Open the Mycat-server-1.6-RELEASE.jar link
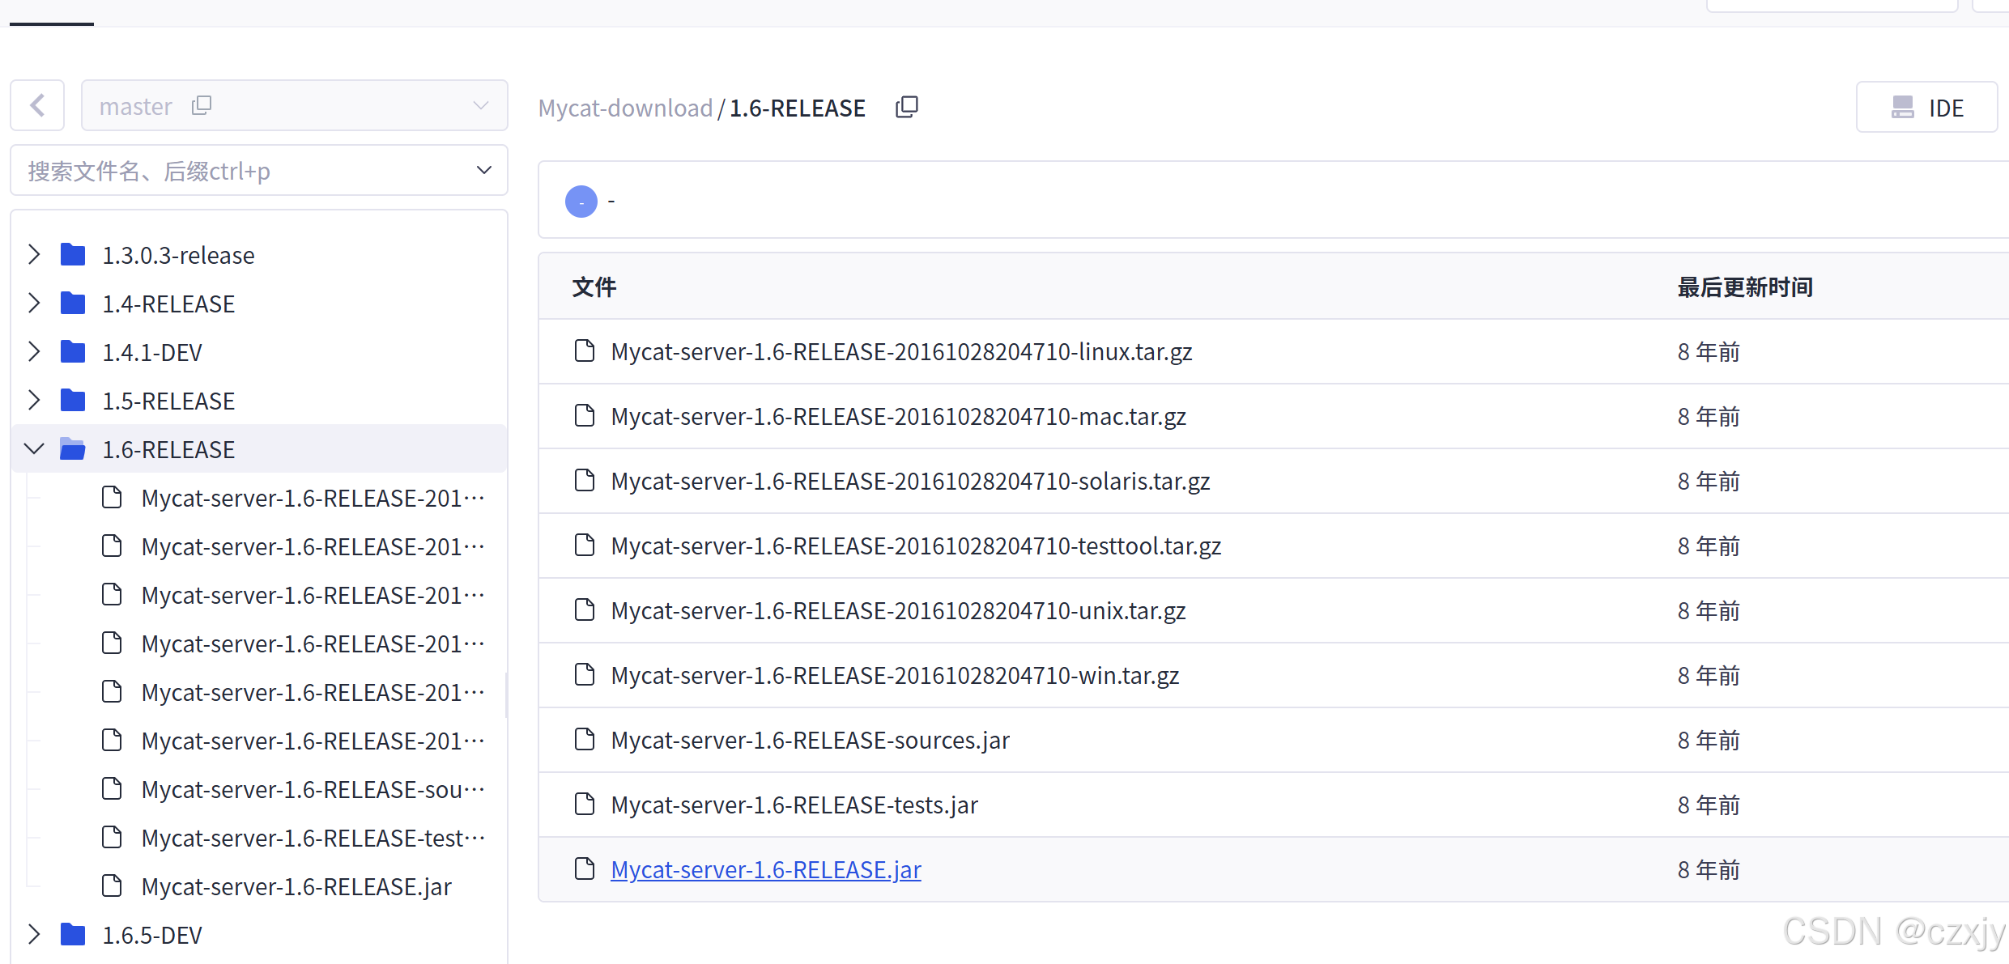This screenshot has height=964, width=2009. pyautogui.click(x=765, y=869)
